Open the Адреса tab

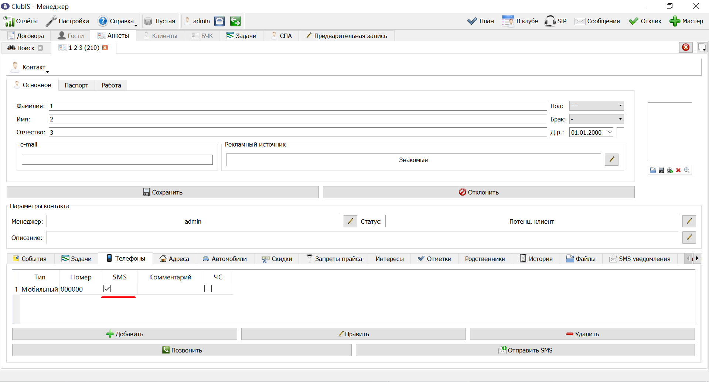(x=174, y=259)
